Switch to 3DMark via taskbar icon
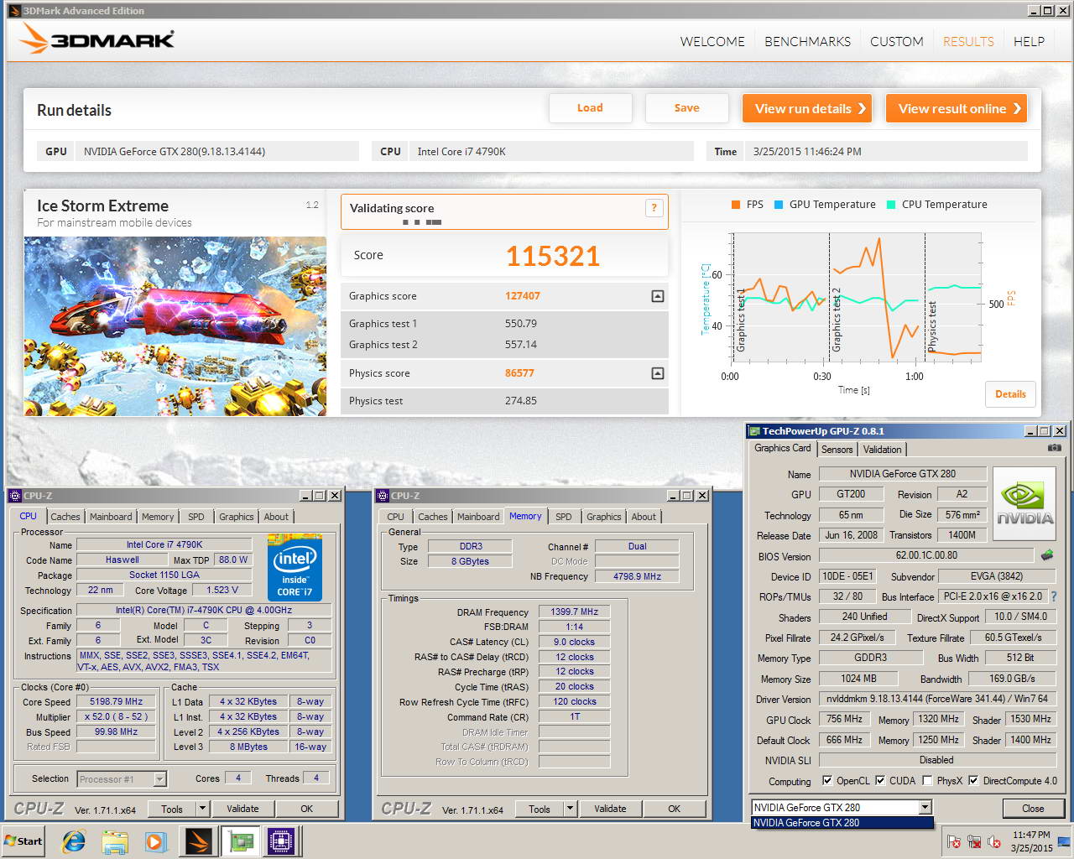 (x=199, y=841)
